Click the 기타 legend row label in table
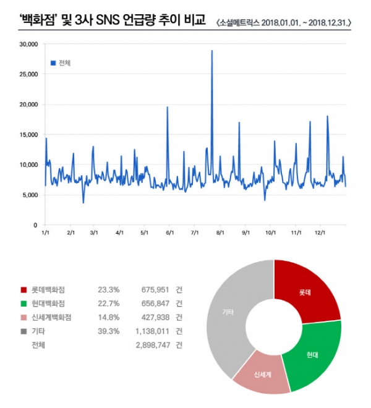Viewport: 371px width, 408px height. pyautogui.click(x=38, y=331)
